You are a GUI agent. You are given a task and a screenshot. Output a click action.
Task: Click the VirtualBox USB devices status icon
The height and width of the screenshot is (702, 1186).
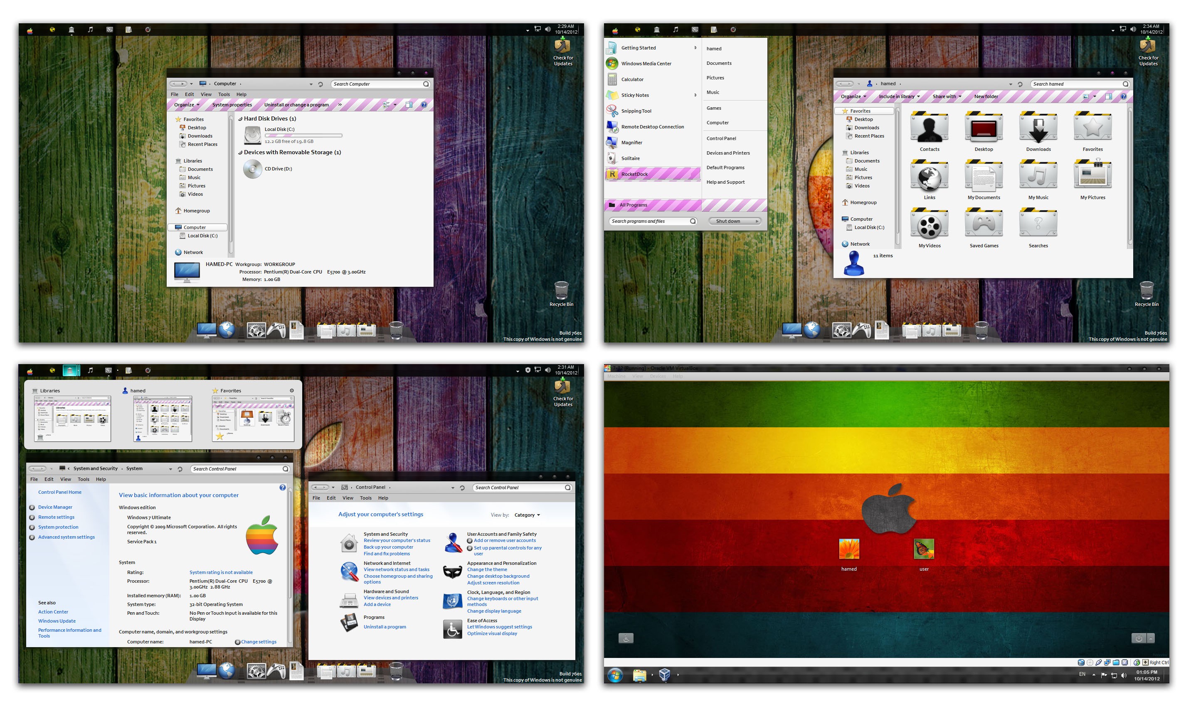pos(1098,662)
